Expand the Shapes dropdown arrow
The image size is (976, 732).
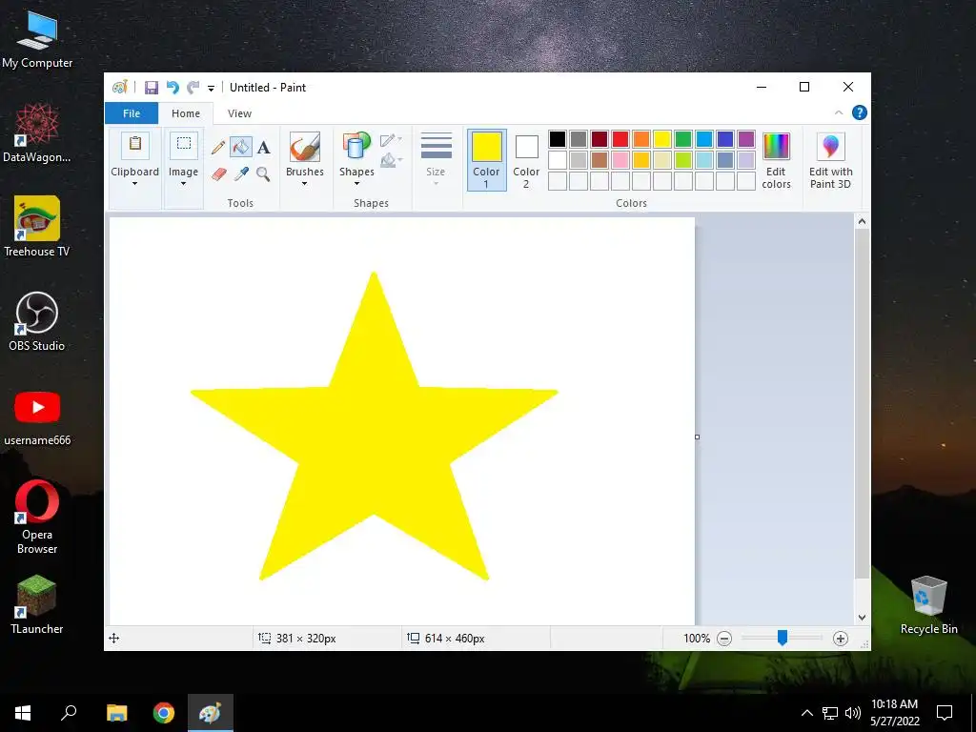coord(356,184)
